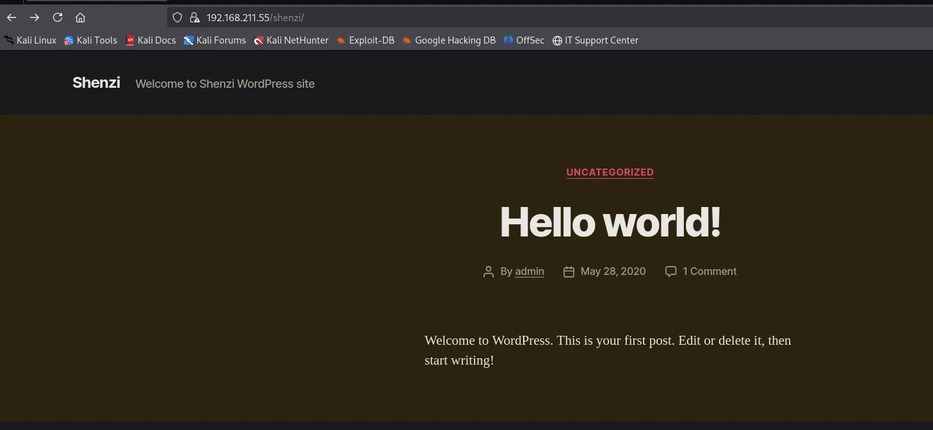Open the Exploit-DB bookmark

coord(366,40)
